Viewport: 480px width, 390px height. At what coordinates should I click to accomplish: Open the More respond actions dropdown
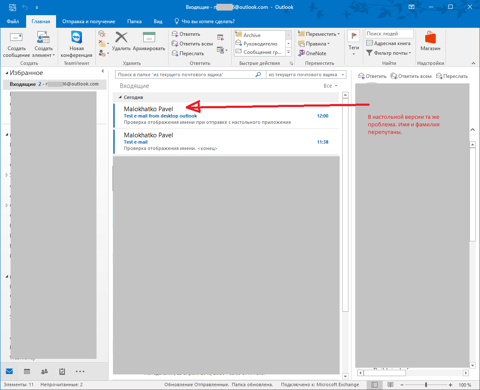click(x=222, y=50)
